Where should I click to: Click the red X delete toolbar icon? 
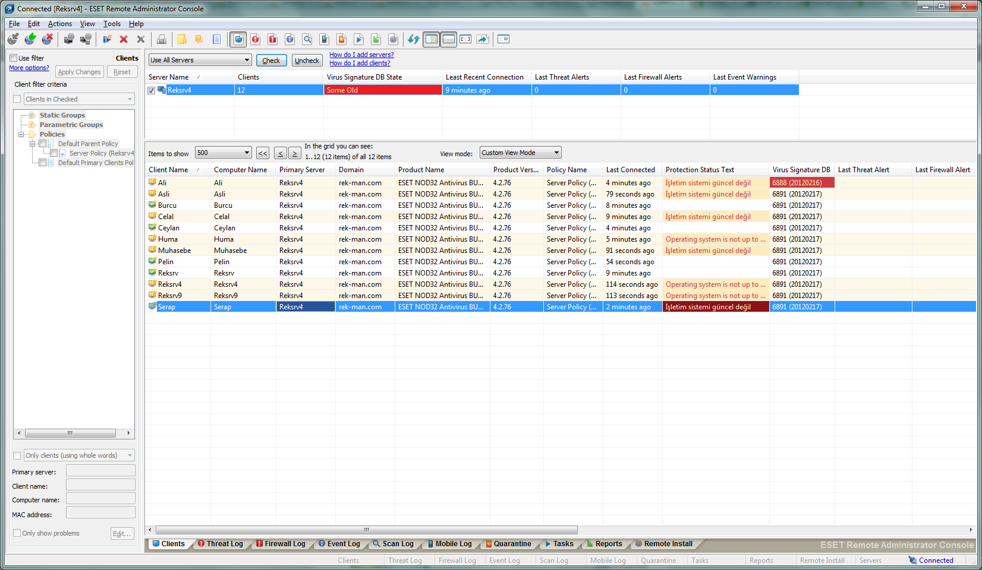124,39
